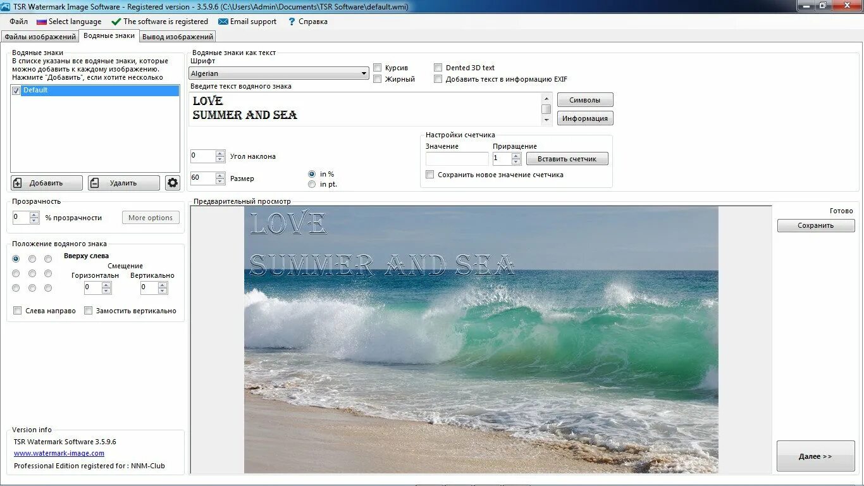Click the Горизонтальн offset spinner arrows
Viewport: 864px width, 486px height.
click(x=106, y=288)
